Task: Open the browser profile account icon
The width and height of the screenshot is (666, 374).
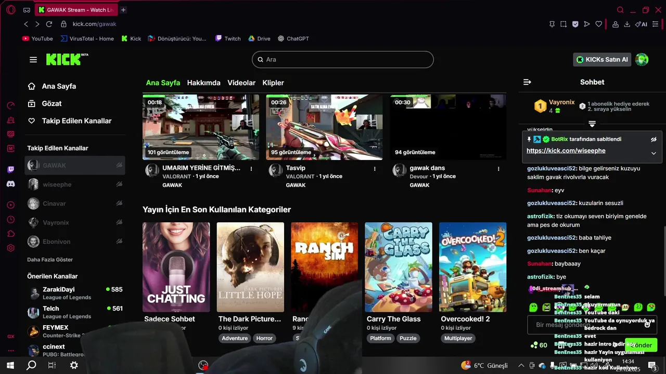Action: click(x=616, y=24)
